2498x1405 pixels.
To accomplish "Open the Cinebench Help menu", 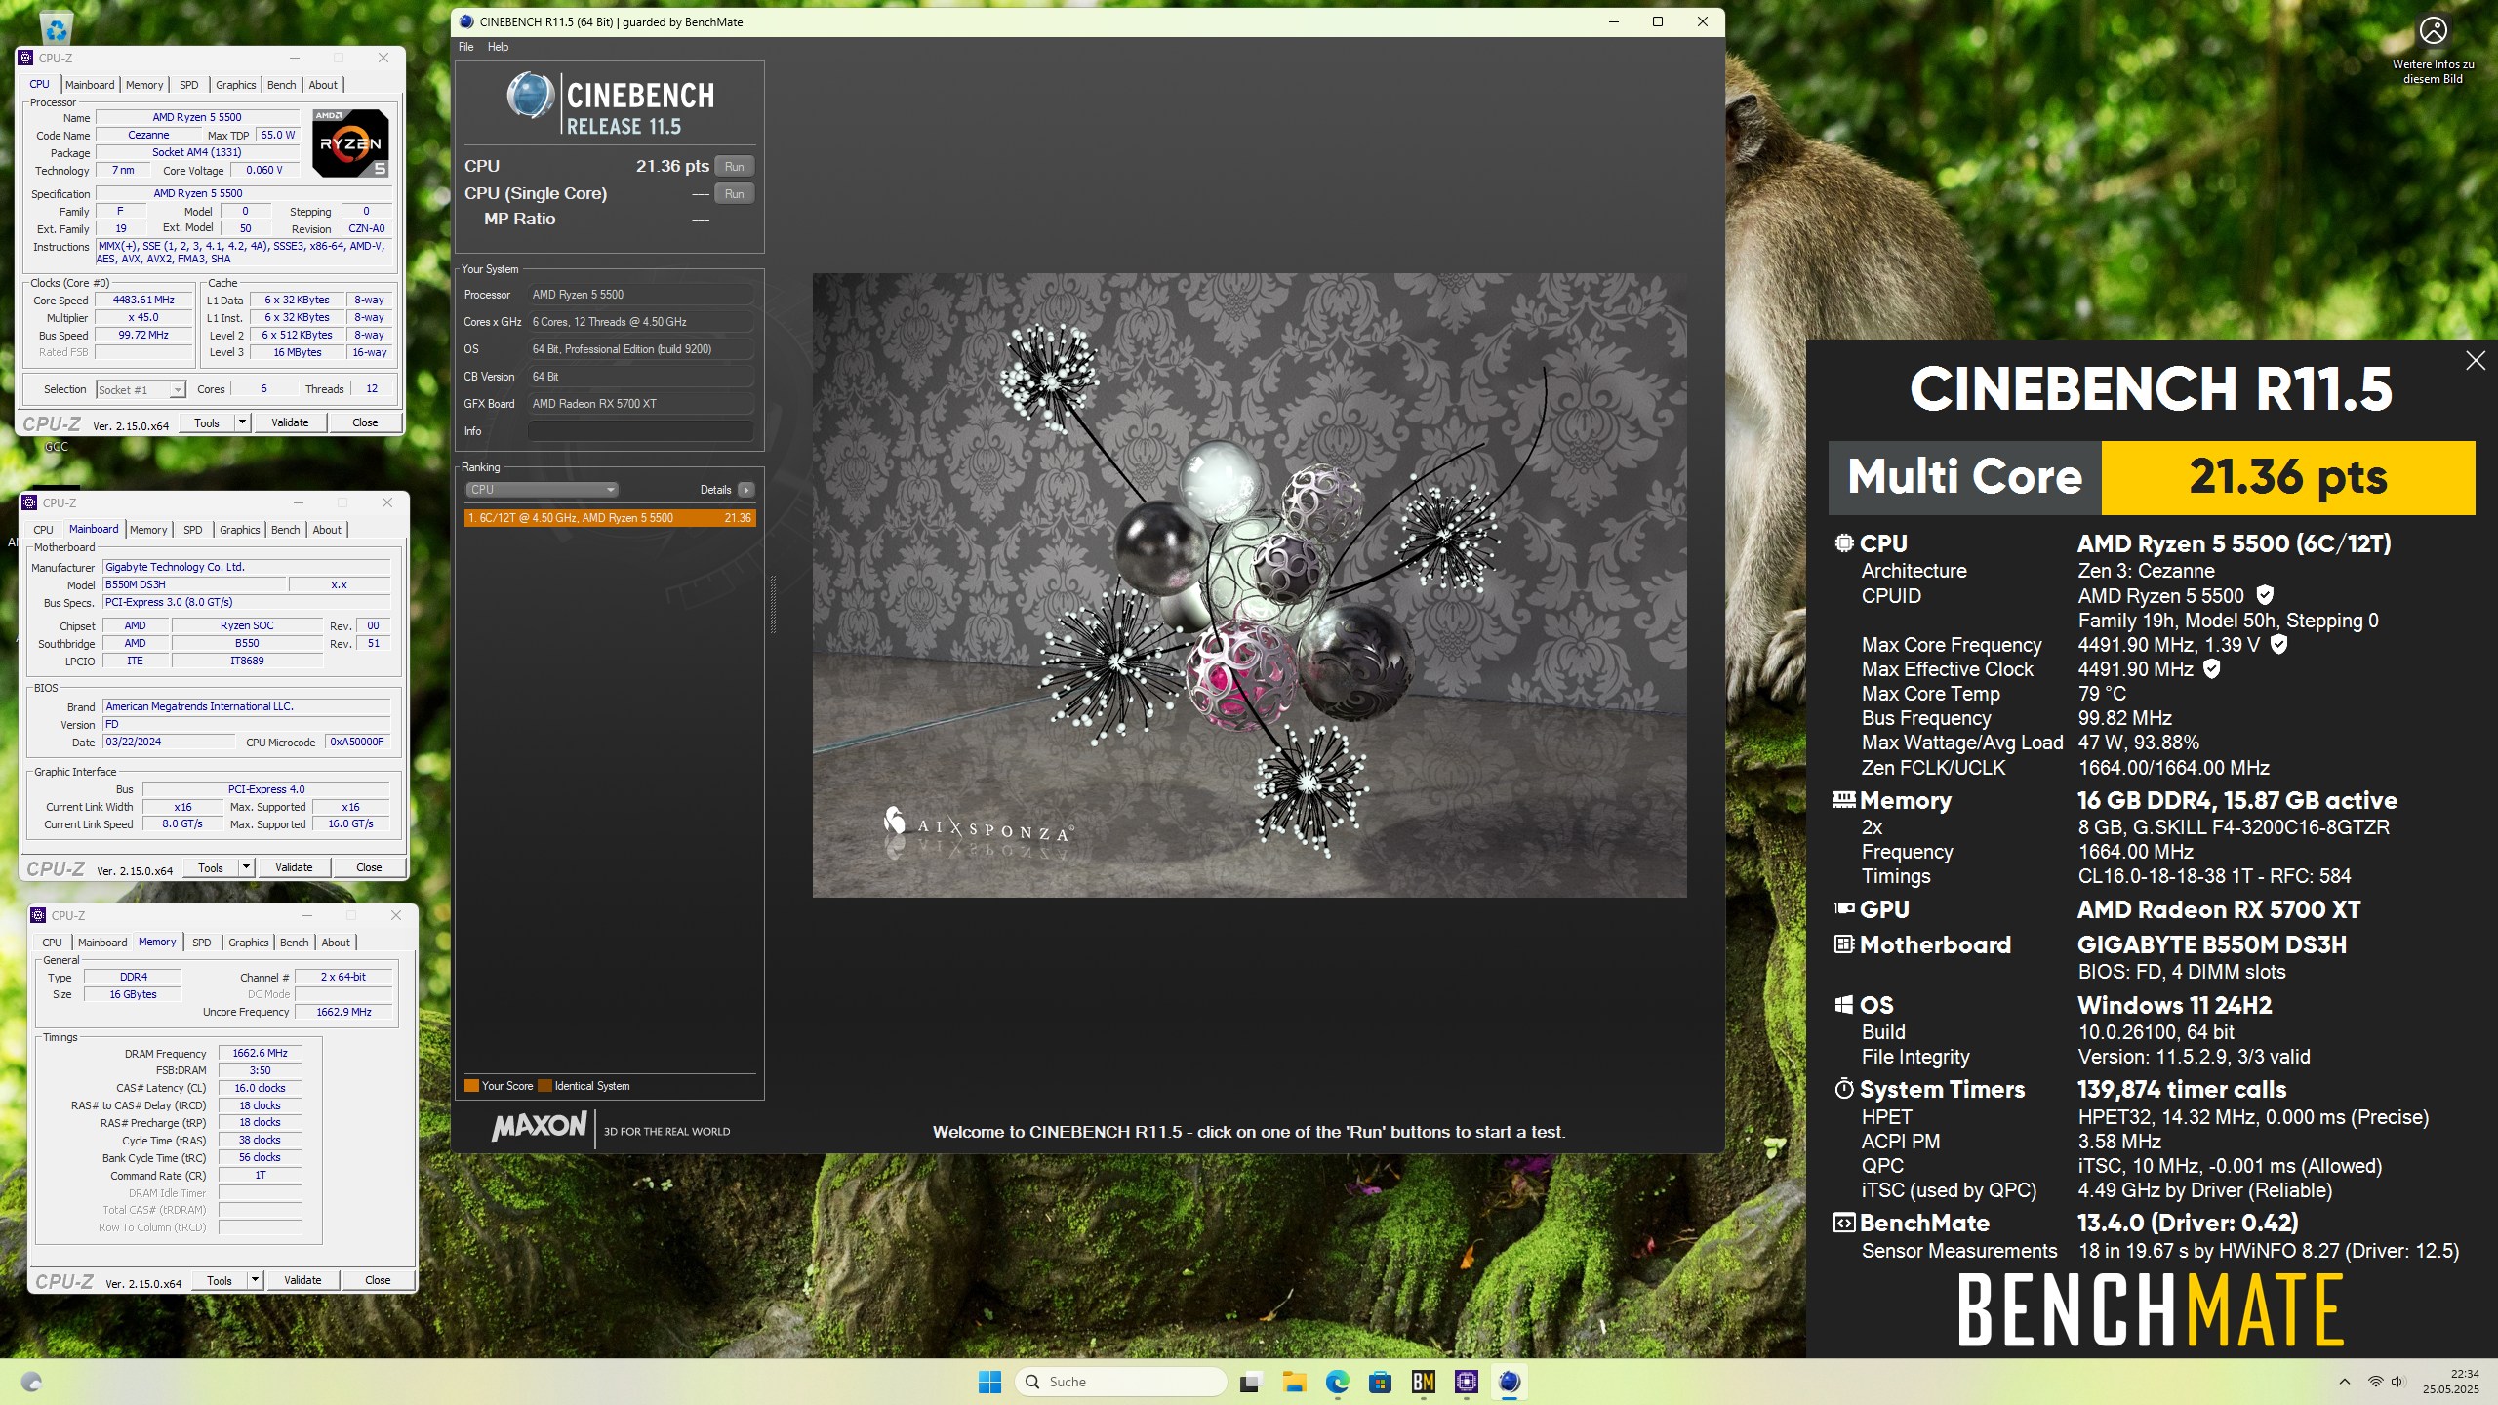I will (498, 47).
